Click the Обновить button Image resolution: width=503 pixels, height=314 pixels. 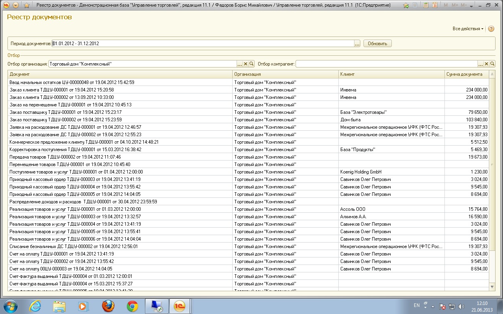[377, 44]
